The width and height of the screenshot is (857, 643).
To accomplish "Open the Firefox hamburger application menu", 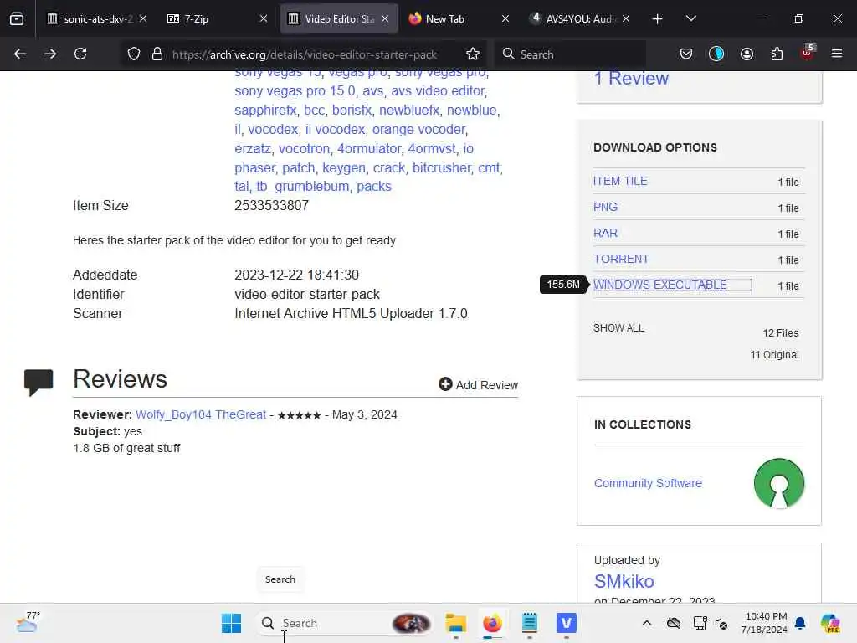I will [837, 54].
